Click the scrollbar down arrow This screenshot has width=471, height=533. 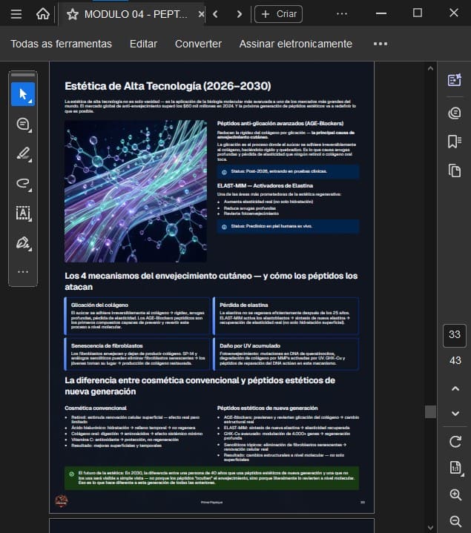[430, 527]
